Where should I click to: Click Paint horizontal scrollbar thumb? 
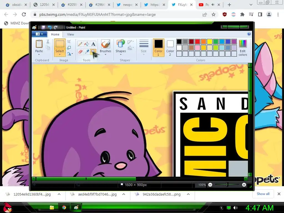coord(86,179)
